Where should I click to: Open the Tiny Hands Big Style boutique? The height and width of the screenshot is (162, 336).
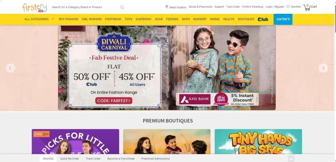point(258,142)
